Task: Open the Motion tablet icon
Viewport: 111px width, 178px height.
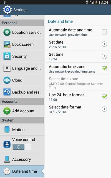Action: coord(7,130)
